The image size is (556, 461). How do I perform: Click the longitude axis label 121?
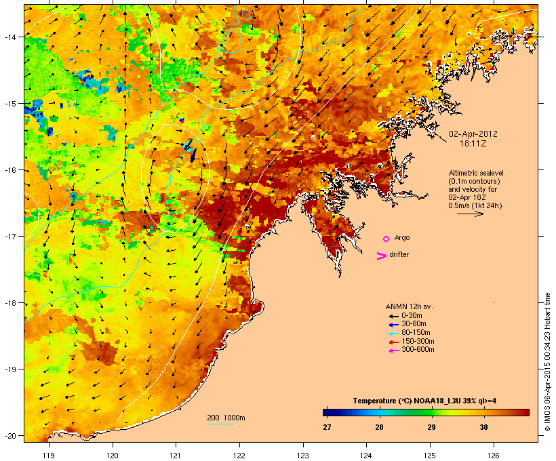pos(176,456)
